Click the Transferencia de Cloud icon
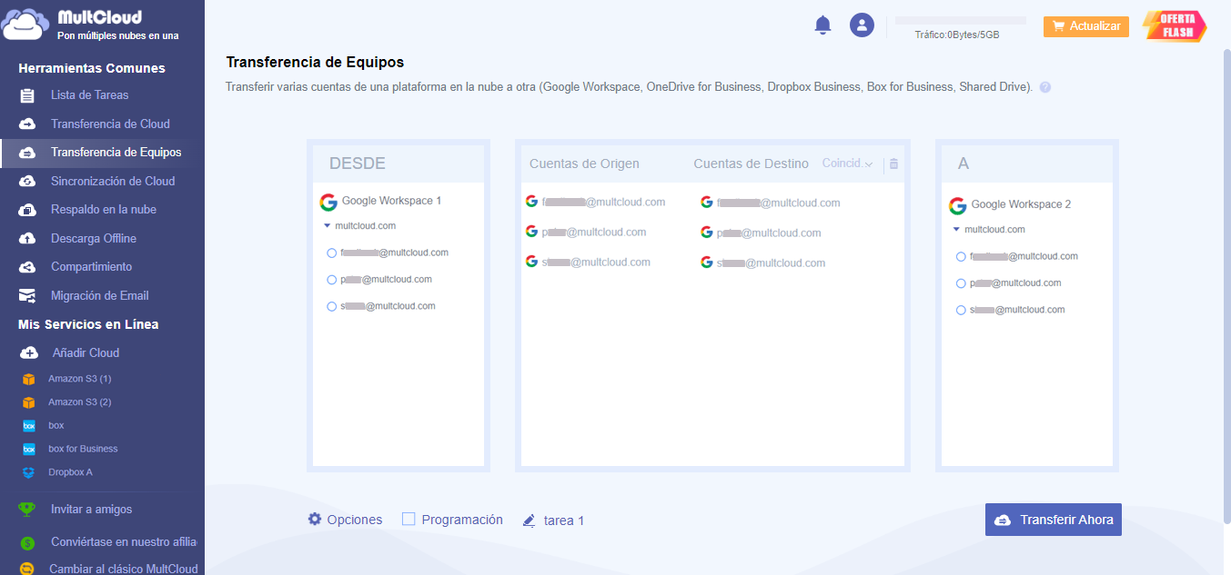 pos(27,124)
